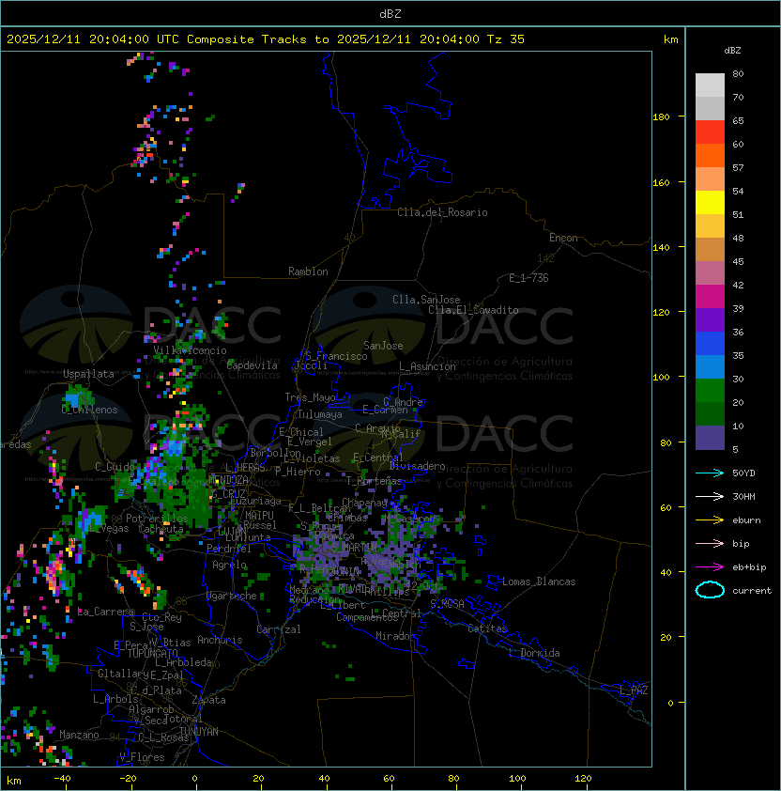781x791 pixels.
Task: Select the yellow eburn arrow legend icon
Action: [x=710, y=520]
